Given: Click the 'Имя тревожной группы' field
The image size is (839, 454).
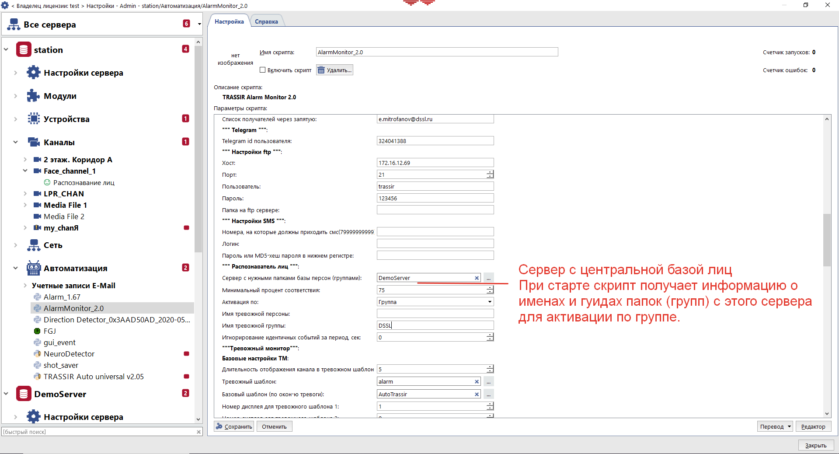Looking at the screenshot, I should tap(435, 325).
